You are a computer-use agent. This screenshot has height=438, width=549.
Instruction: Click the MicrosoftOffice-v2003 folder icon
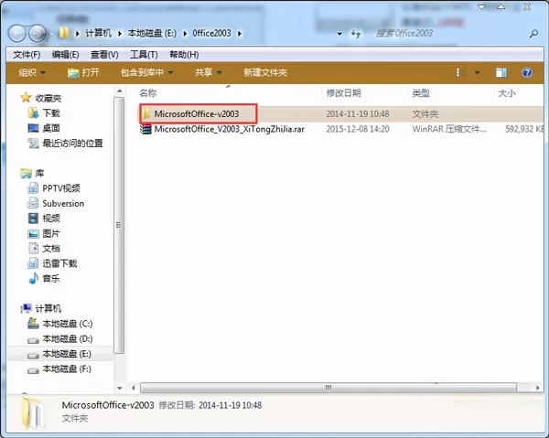146,113
